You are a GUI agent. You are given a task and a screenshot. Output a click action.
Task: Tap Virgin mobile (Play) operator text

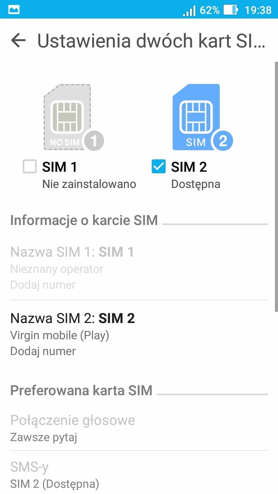tap(60, 335)
